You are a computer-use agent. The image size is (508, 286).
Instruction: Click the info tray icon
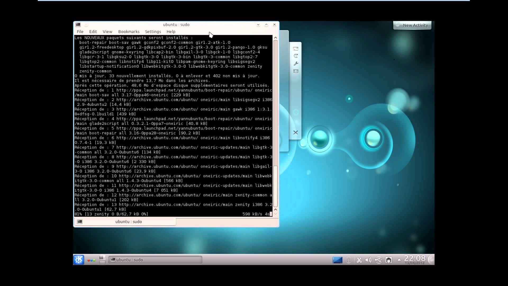click(x=349, y=260)
